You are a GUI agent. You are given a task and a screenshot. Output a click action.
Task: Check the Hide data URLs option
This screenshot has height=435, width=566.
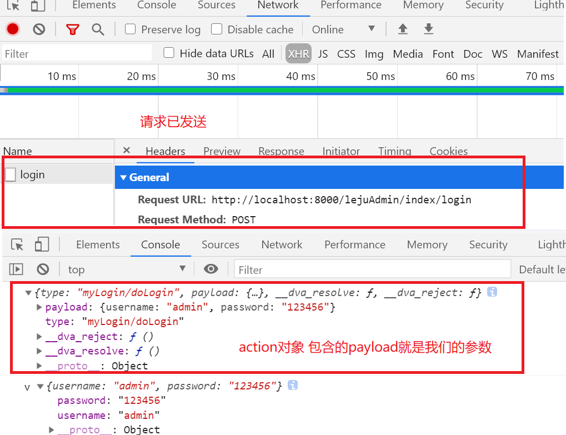click(x=169, y=53)
